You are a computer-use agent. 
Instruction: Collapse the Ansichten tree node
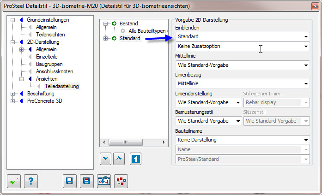tap(21, 79)
